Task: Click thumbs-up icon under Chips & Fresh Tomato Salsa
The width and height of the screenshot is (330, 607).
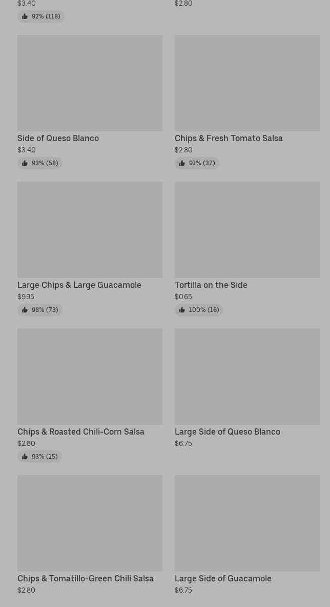Action: tap(182, 163)
